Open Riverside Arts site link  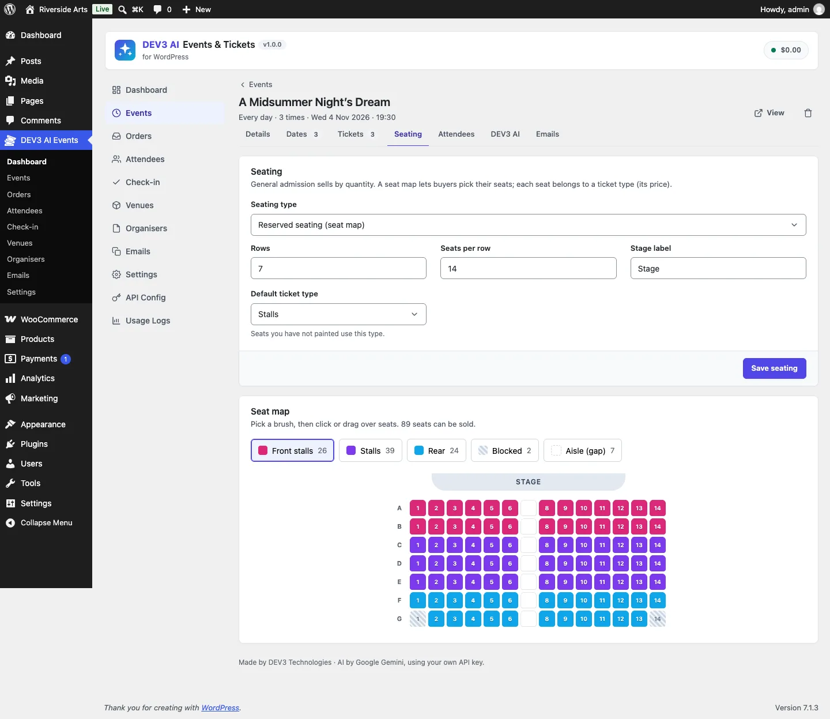coord(56,9)
